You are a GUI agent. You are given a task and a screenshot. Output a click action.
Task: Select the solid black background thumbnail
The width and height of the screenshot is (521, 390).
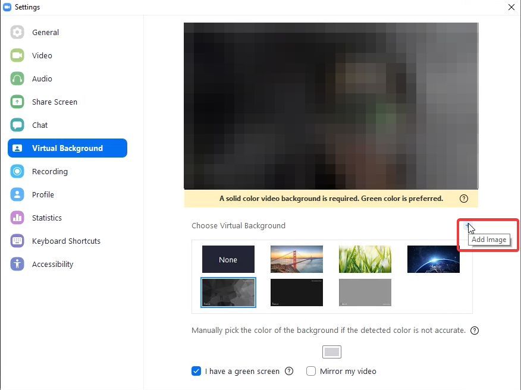click(x=297, y=292)
